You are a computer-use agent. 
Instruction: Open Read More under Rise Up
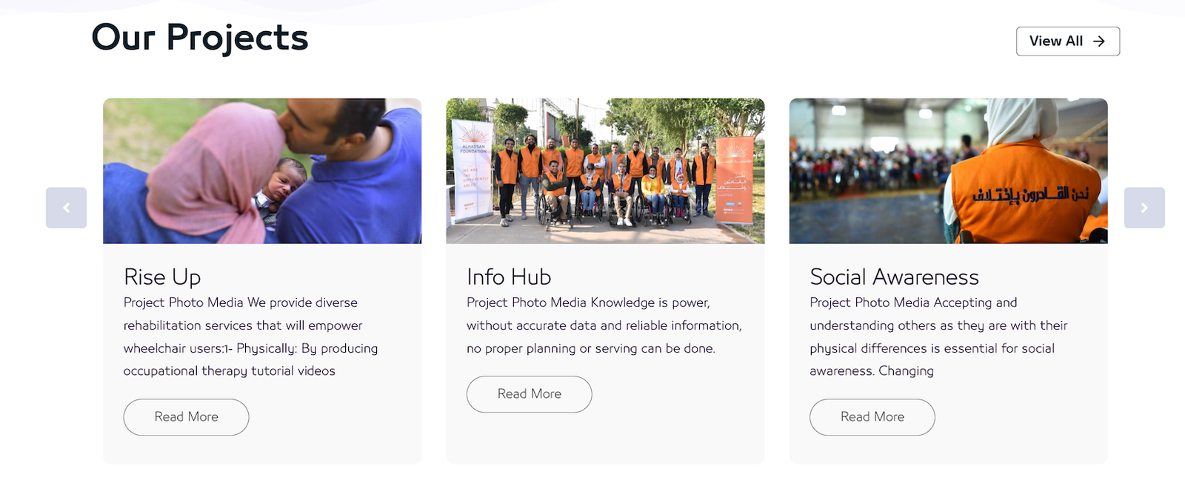click(186, 417)
